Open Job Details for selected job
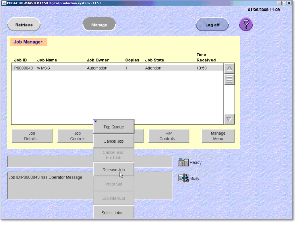The width and height of the screenshot is (298, 225). (32, 136)
